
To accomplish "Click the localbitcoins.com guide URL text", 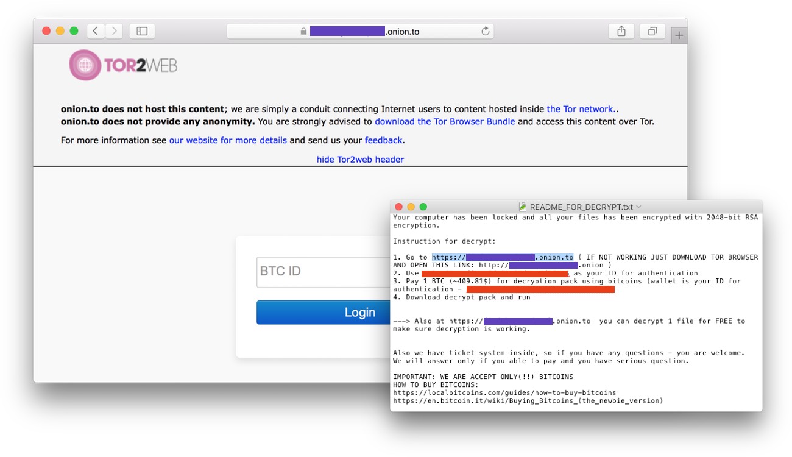I will tap(504, 392).
